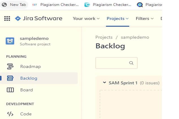Screen dimensions: 179x119
Task: Select the Roadmap icon in sidebar
Action: click(10, 67)
